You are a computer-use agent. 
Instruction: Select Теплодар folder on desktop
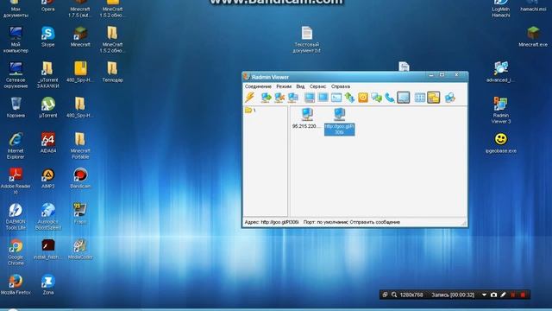pos(113,72)
